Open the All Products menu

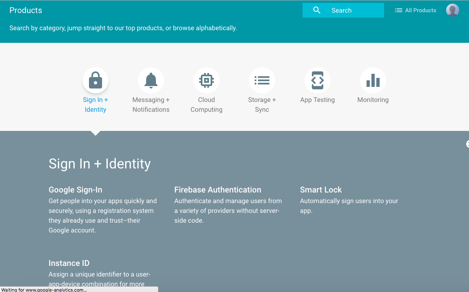click(420, 10)
